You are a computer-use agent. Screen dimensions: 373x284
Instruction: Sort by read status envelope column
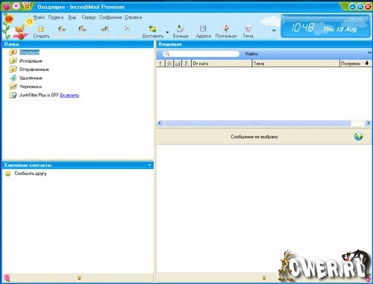coord(178,64)
